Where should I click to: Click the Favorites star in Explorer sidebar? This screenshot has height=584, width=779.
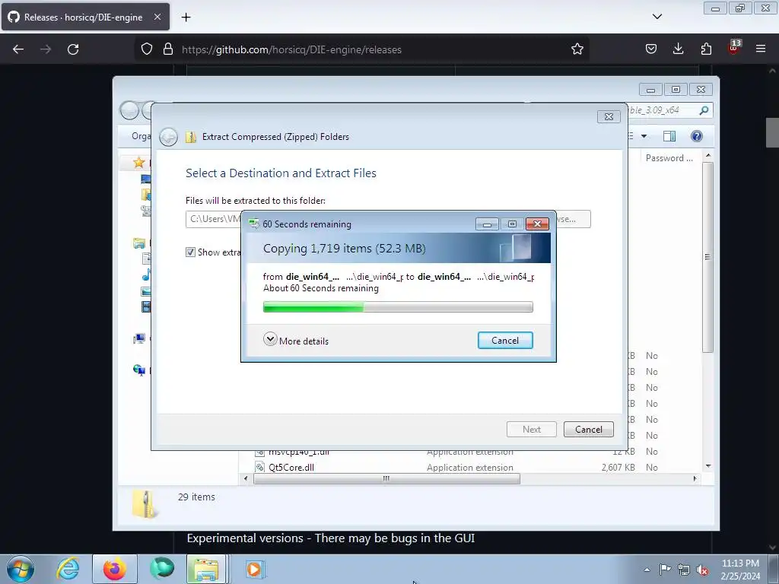(138, 163)
